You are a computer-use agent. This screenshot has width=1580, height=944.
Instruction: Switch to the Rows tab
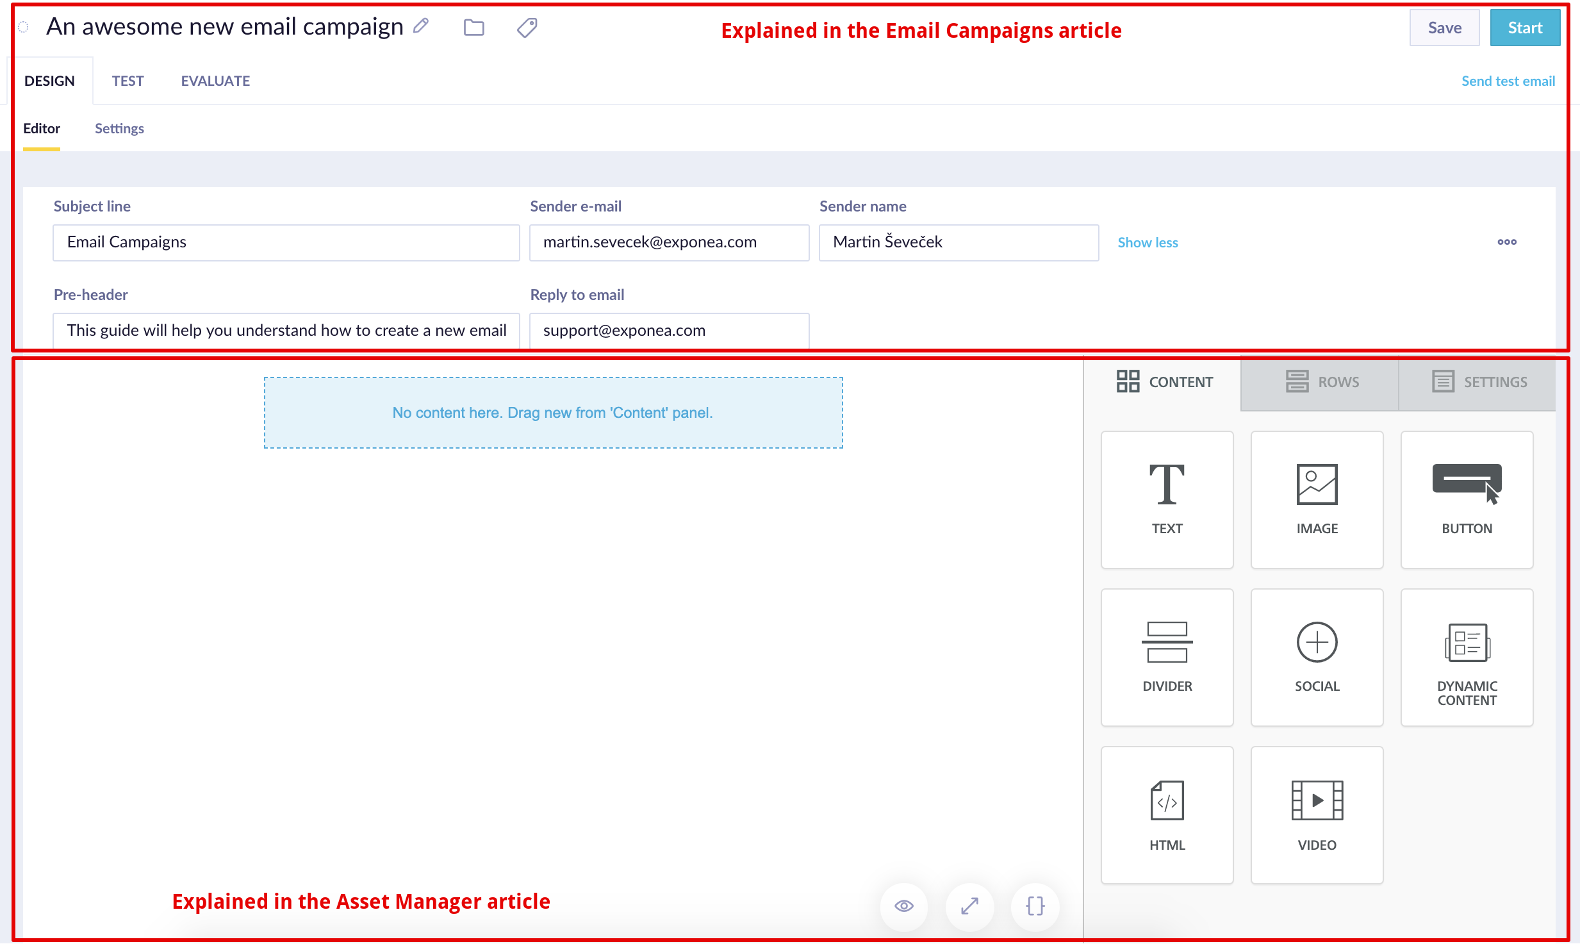[x=1322, y=382]
